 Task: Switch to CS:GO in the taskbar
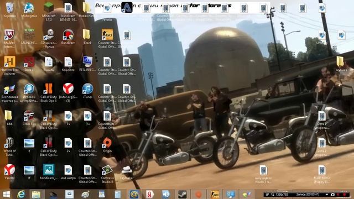click(x=215, y=194)
